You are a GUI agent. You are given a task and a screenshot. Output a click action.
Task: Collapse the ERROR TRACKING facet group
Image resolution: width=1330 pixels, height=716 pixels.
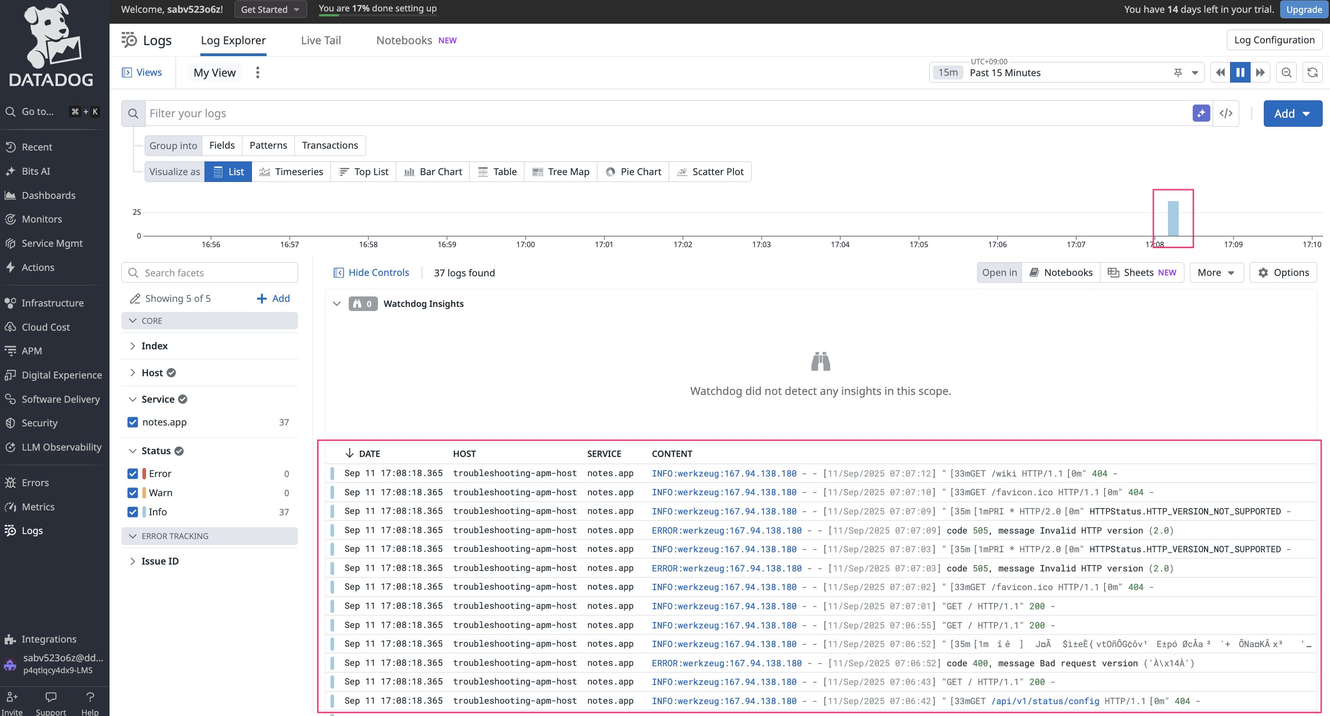click(209, 536)
